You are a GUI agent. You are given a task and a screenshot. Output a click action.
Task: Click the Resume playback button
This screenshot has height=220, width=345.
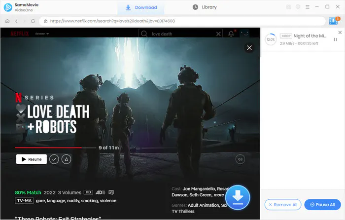point(32,159)
